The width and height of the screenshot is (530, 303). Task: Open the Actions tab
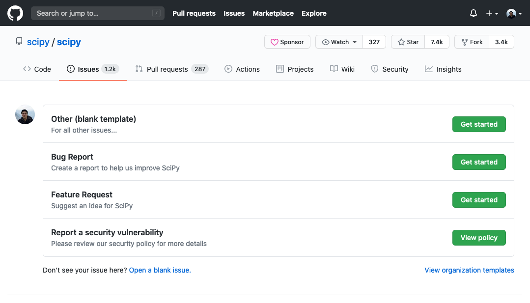[x=242, y=69]
